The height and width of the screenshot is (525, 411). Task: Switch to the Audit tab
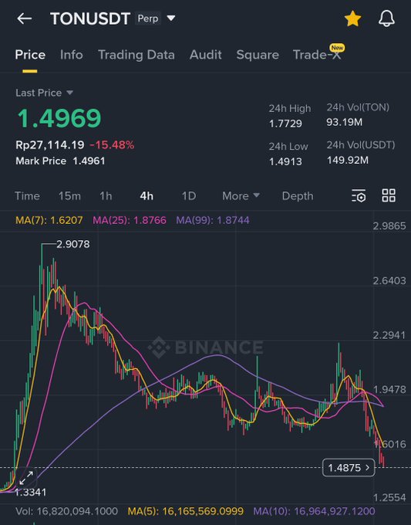(x=206, y=55)
